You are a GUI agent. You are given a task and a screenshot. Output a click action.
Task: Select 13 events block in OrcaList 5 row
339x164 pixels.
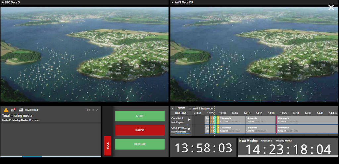232,120
